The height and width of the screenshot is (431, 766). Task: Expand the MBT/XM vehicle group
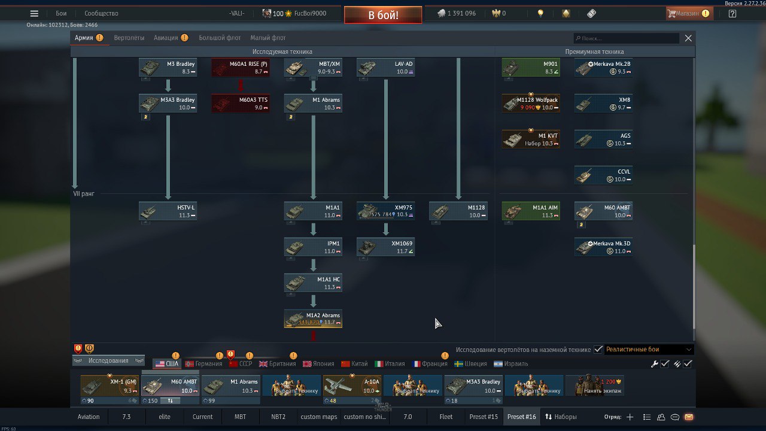pyautogui.click(x=313, y=68)
